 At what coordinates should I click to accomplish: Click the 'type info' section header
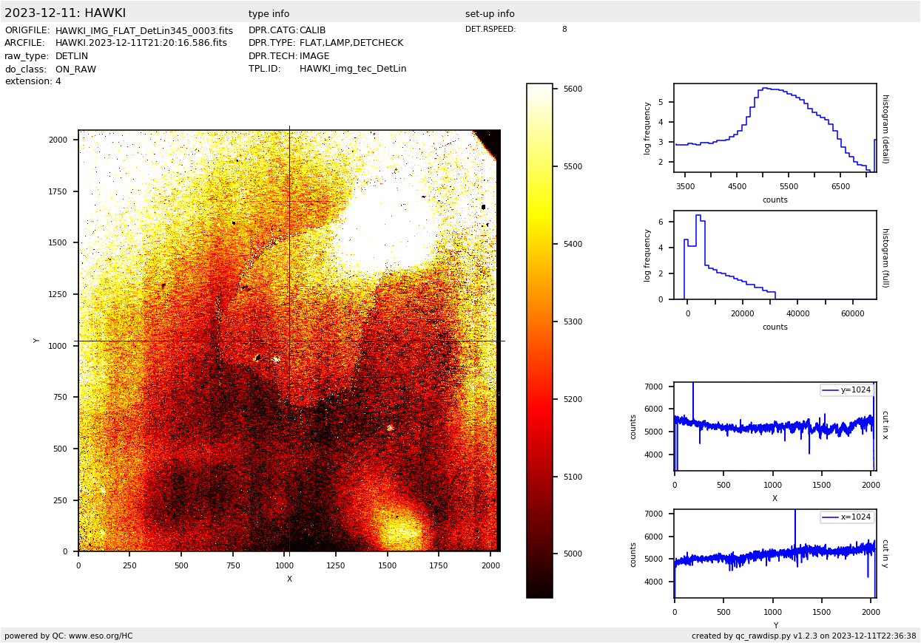269,14
